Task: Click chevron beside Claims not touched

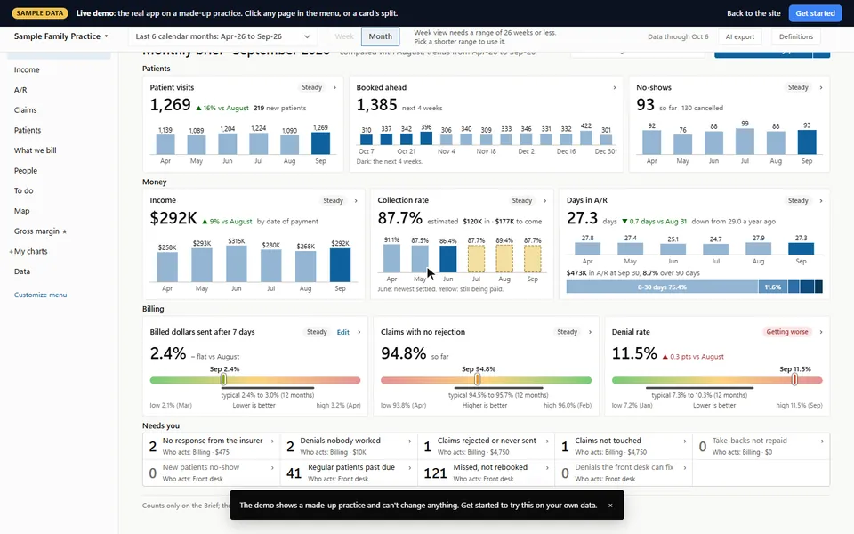Action: coord(685,441)
